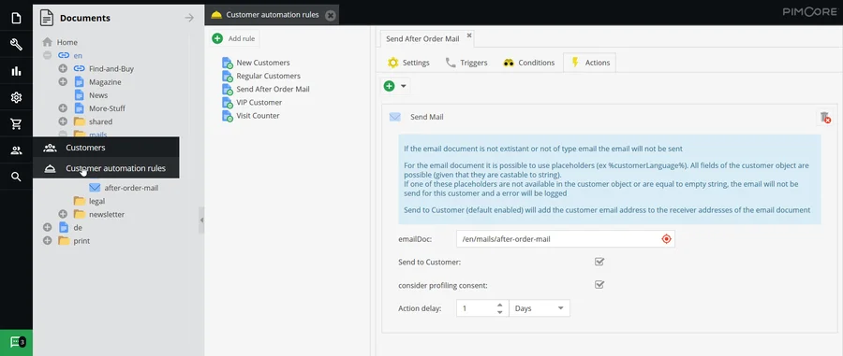The image size is (843, 356).
Task: Open the Days unit dropdown for action delay
Action: click(x=540, y=308)
